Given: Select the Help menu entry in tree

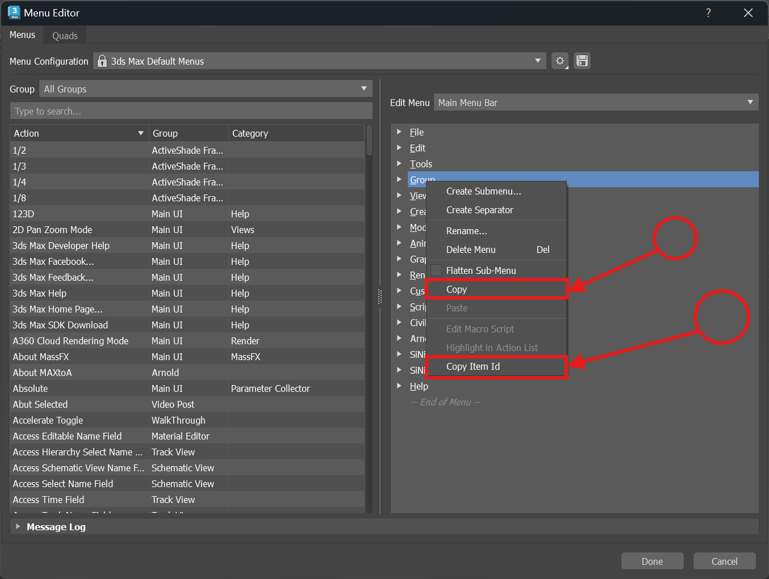Looking at the screenshot, I should click(419, 386).
